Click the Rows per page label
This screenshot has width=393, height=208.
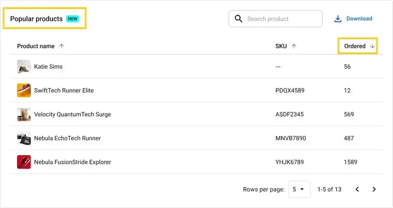[x=264, y=189]
